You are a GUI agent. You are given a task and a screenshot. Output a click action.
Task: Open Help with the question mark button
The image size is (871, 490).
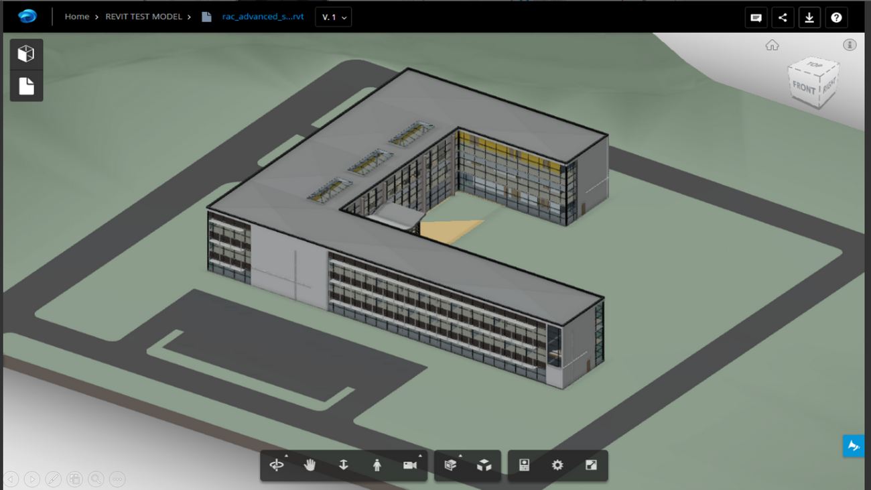(836, 17)
